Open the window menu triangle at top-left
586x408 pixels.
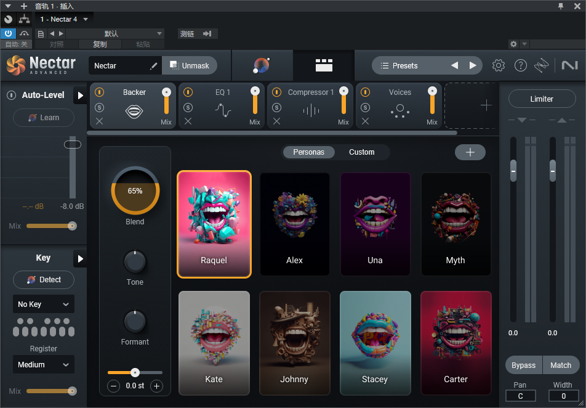pos(8,6)
